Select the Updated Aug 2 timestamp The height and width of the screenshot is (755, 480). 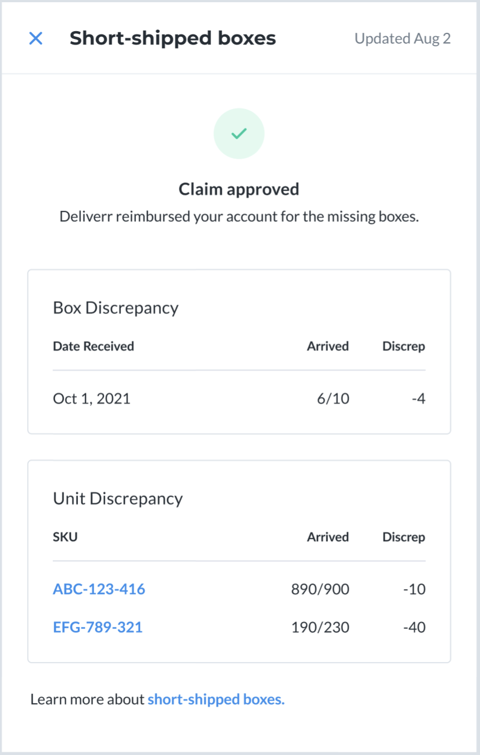[403, 38]
